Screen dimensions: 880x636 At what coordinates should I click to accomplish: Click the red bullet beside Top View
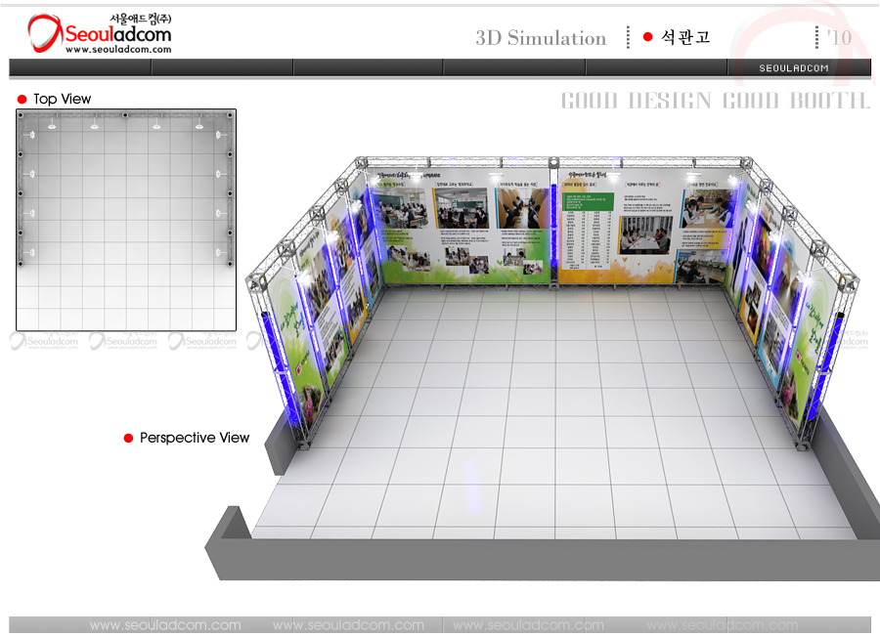tap(22, 100)
